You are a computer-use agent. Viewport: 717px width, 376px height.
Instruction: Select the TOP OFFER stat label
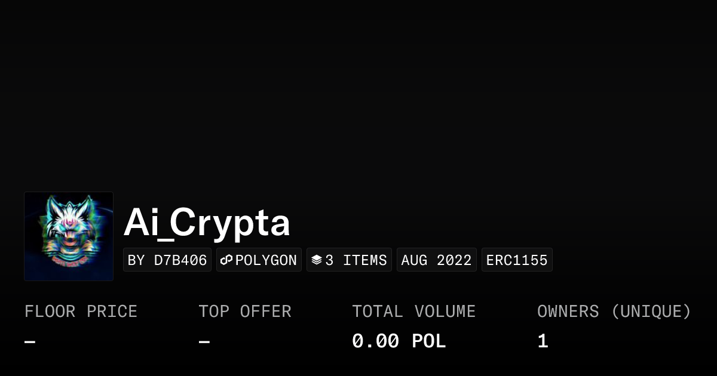click(245, 311)
